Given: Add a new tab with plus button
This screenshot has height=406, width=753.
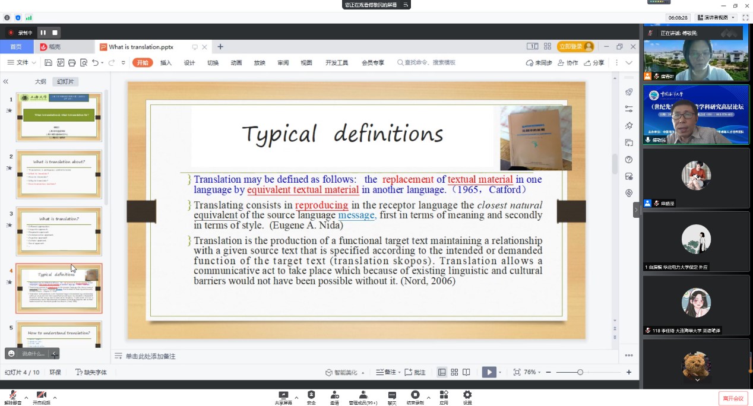Looking at the screenshot, I should tap(220, 47).
